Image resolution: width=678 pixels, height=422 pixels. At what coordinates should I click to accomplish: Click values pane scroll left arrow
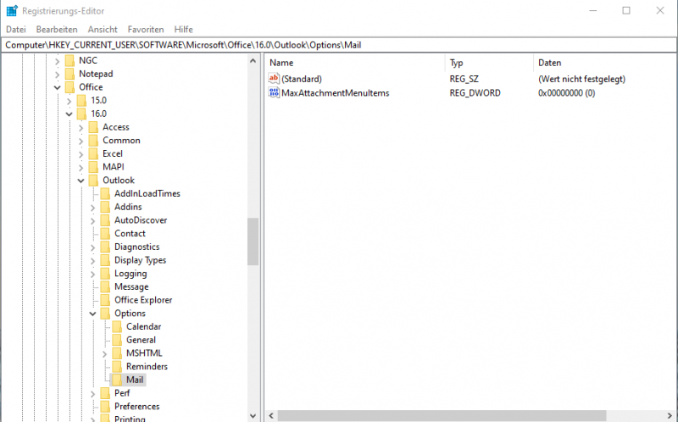[271, 416]
